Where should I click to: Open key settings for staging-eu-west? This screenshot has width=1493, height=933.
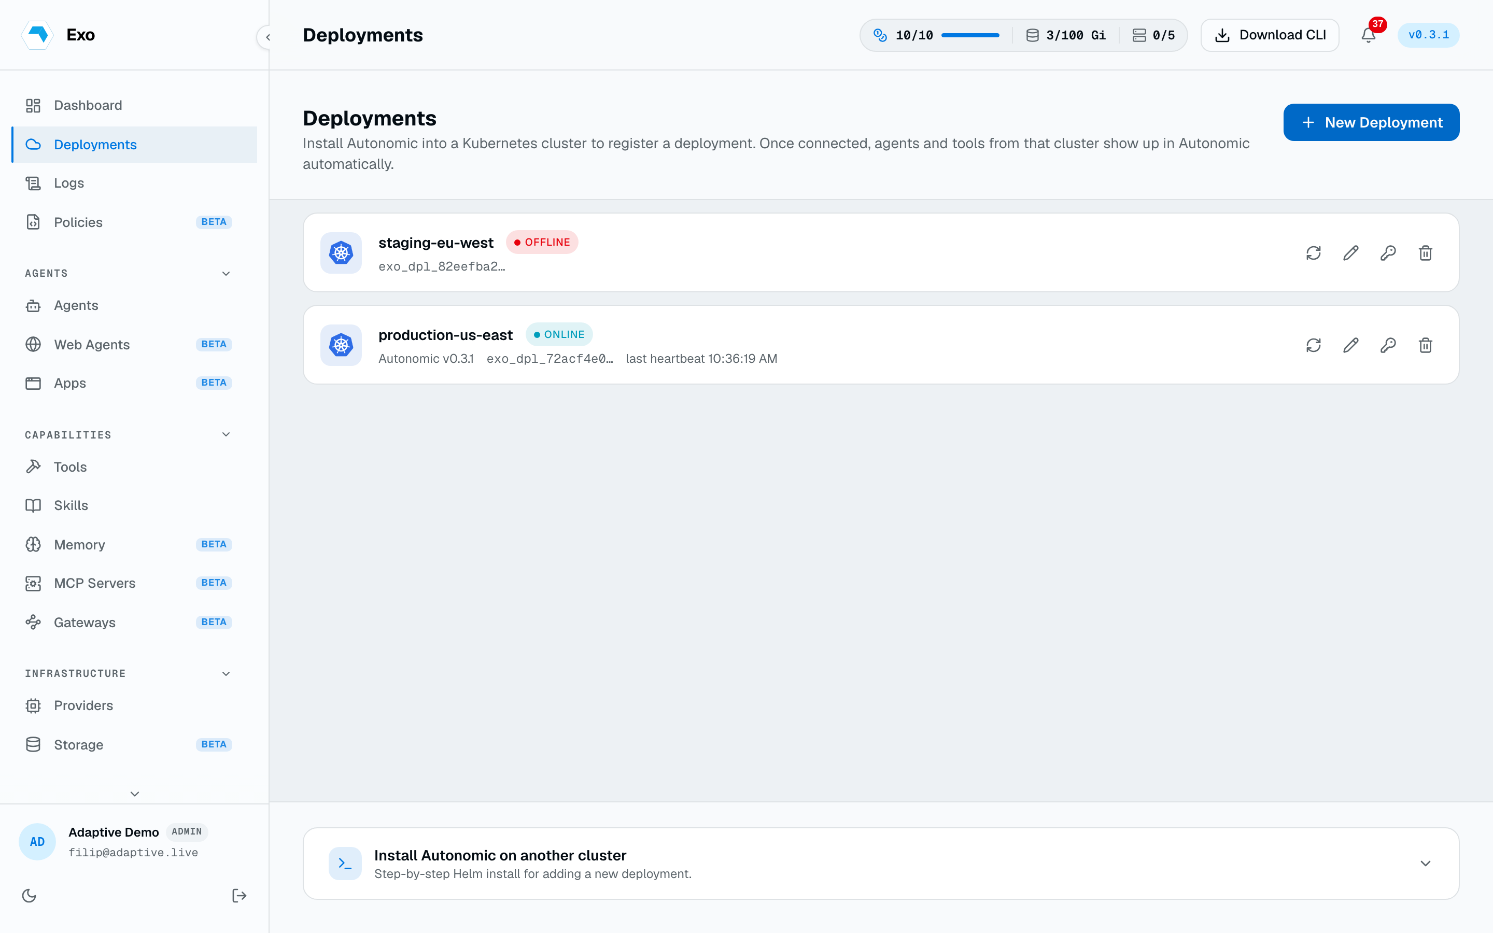1388,253
